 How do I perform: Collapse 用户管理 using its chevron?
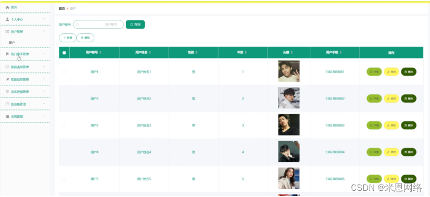[x=44, y=31]
